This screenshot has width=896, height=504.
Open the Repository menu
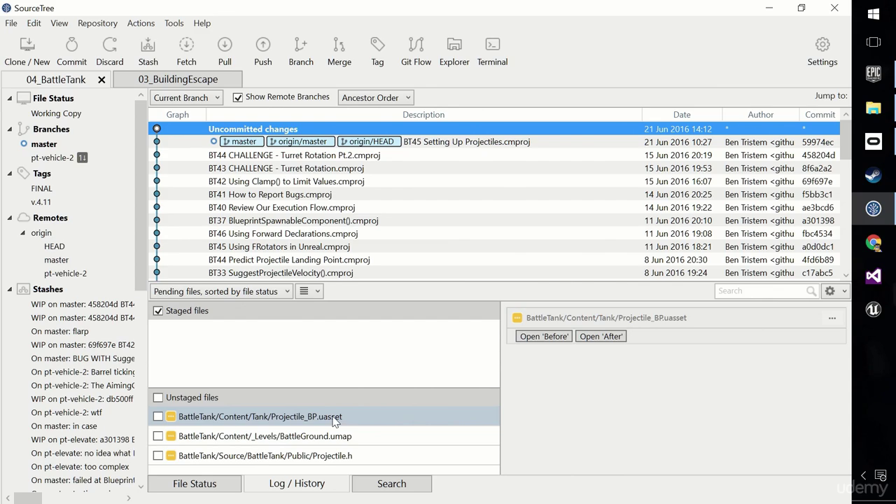point(97,23)
